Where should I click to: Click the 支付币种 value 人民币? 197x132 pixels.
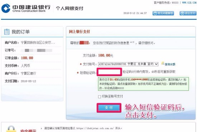[x=25, y=65]
